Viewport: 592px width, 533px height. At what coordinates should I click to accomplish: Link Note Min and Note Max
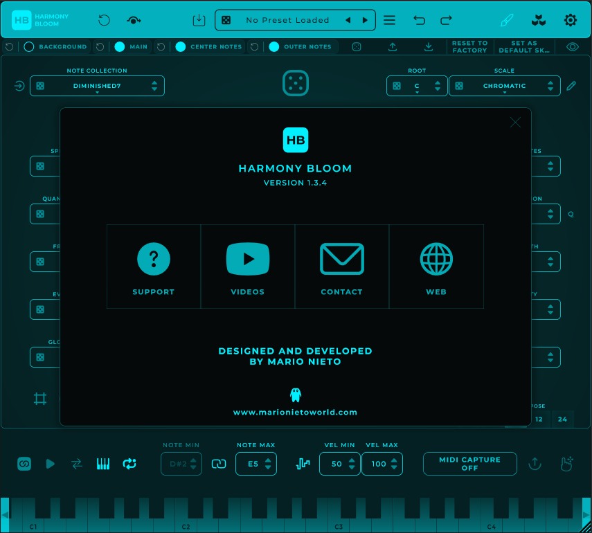point(219,464)
